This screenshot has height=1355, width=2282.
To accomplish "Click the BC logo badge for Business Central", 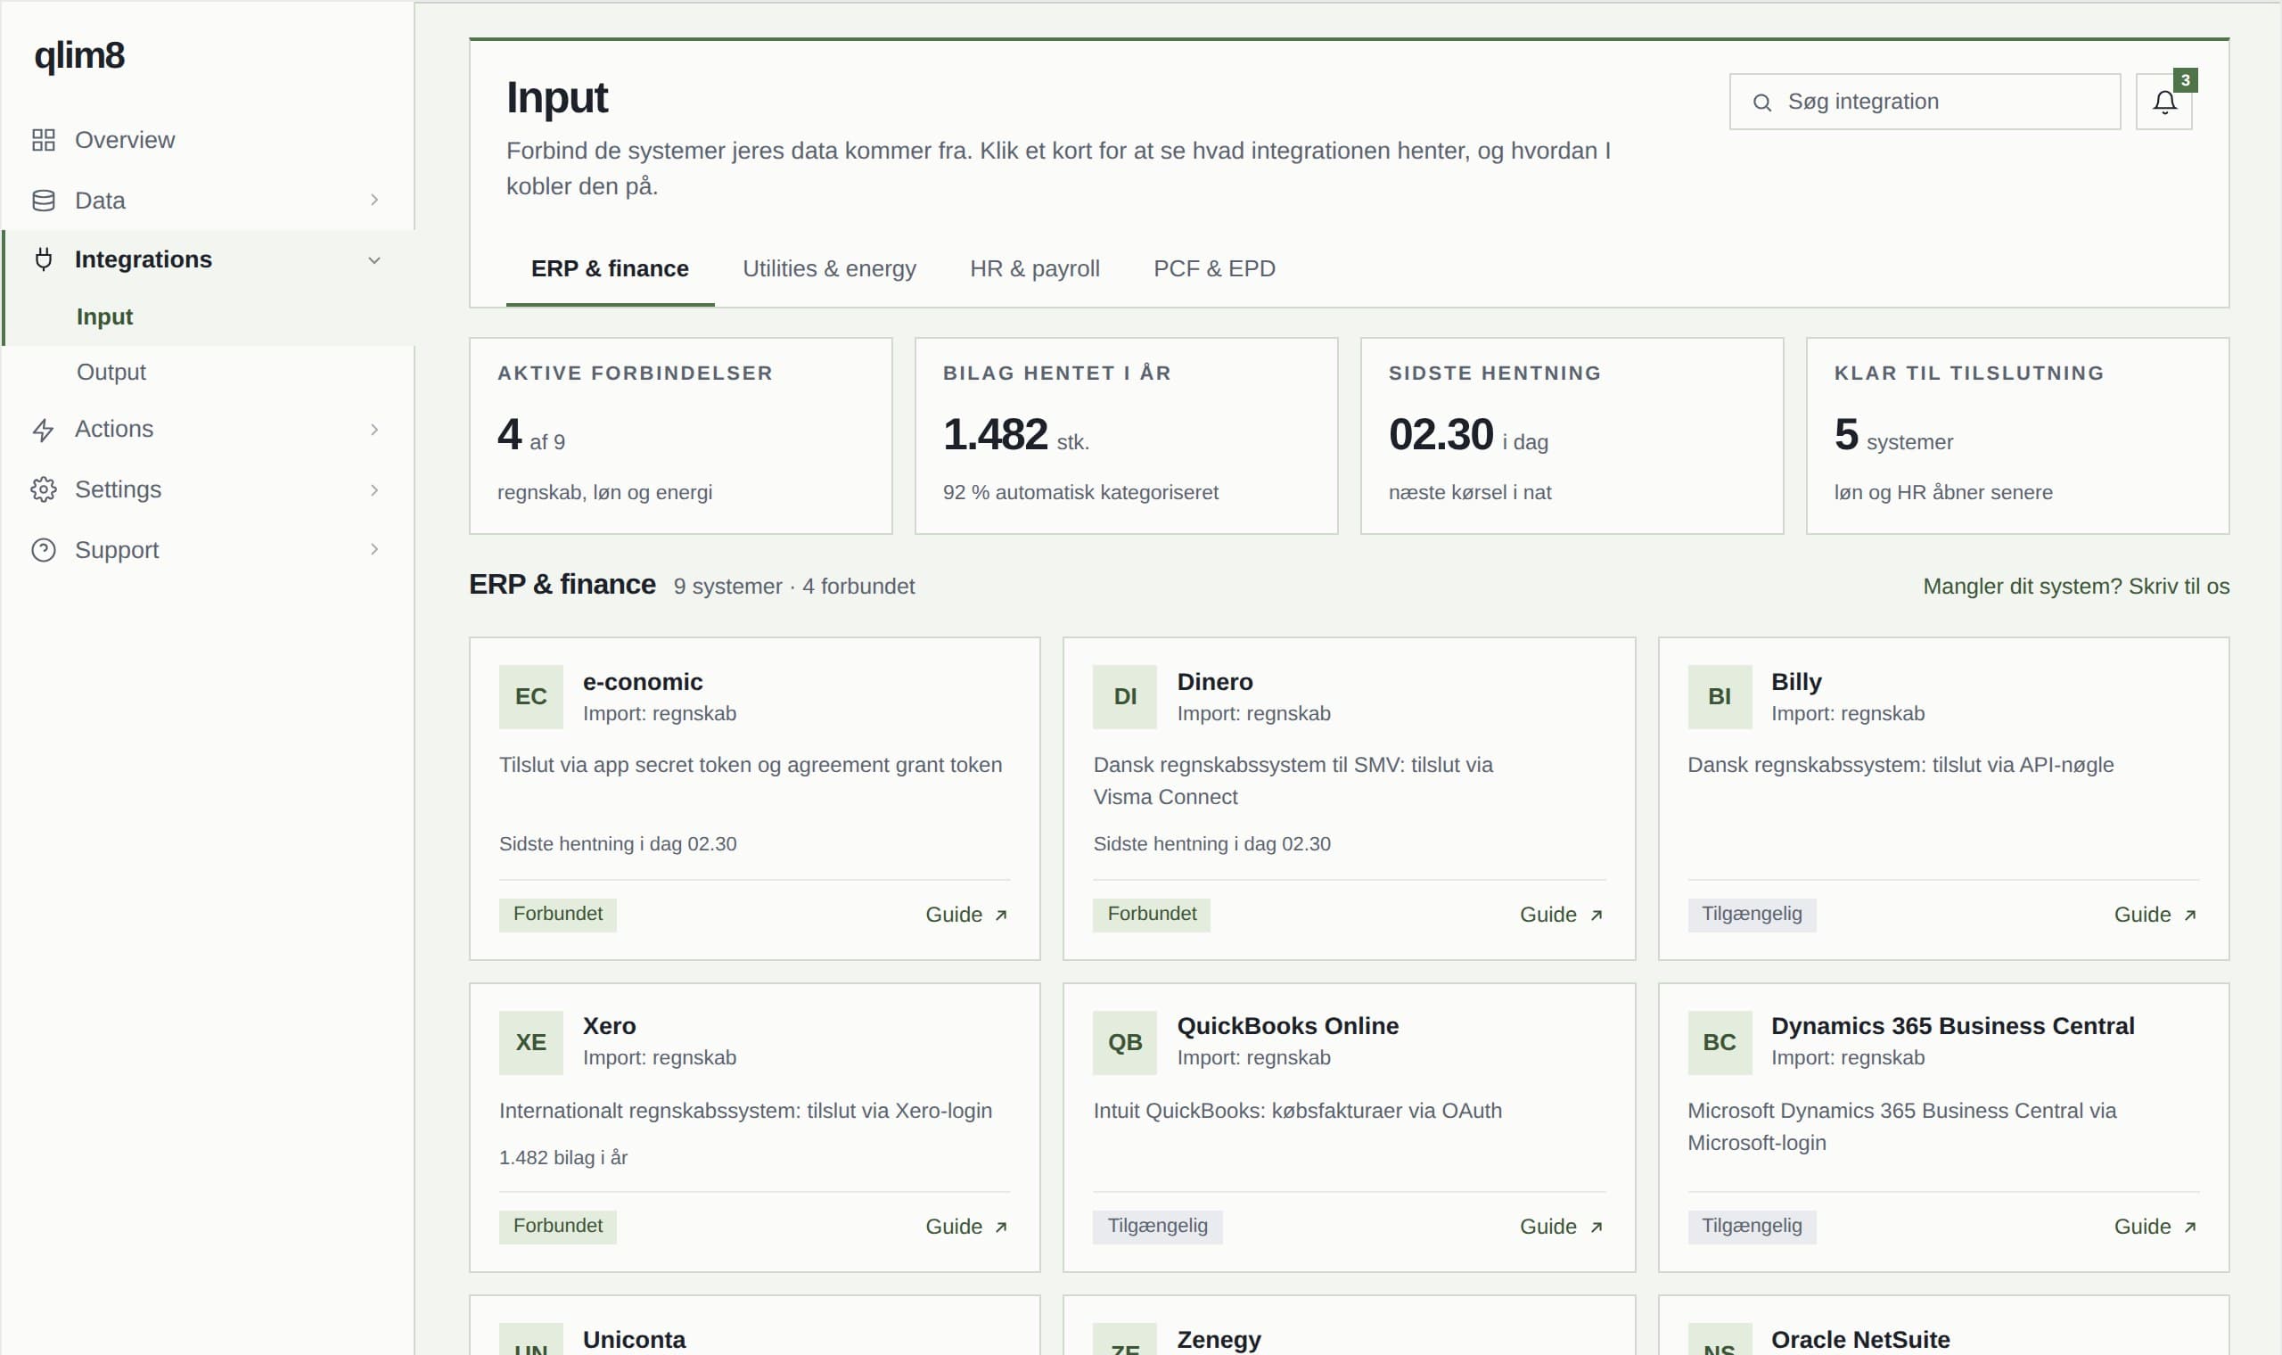I will [1719, 1042].
